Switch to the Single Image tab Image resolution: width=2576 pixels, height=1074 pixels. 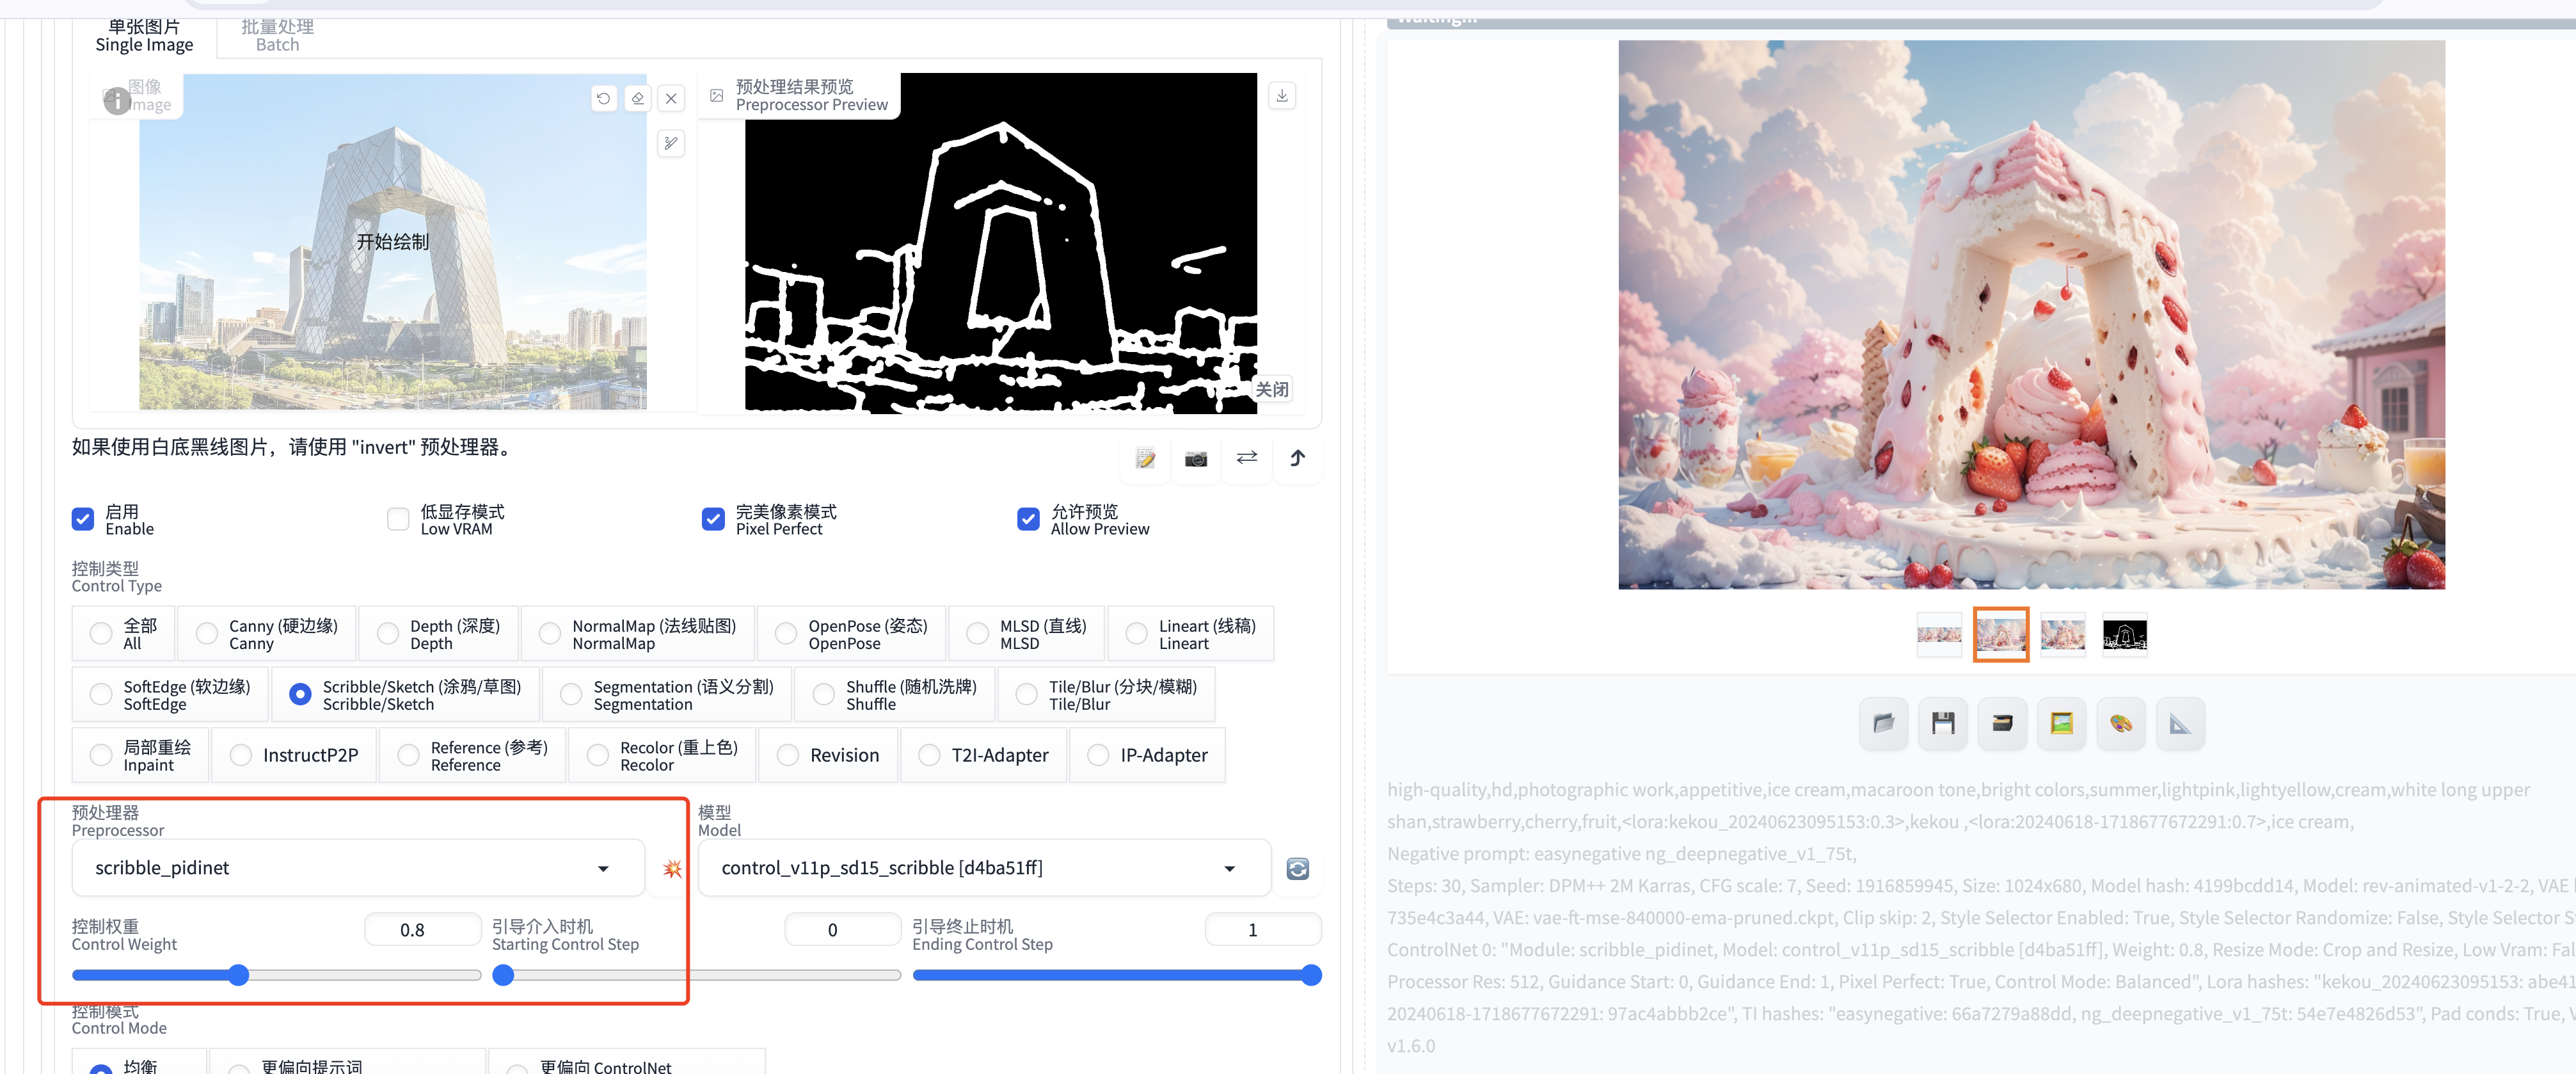tap(144, 36)
